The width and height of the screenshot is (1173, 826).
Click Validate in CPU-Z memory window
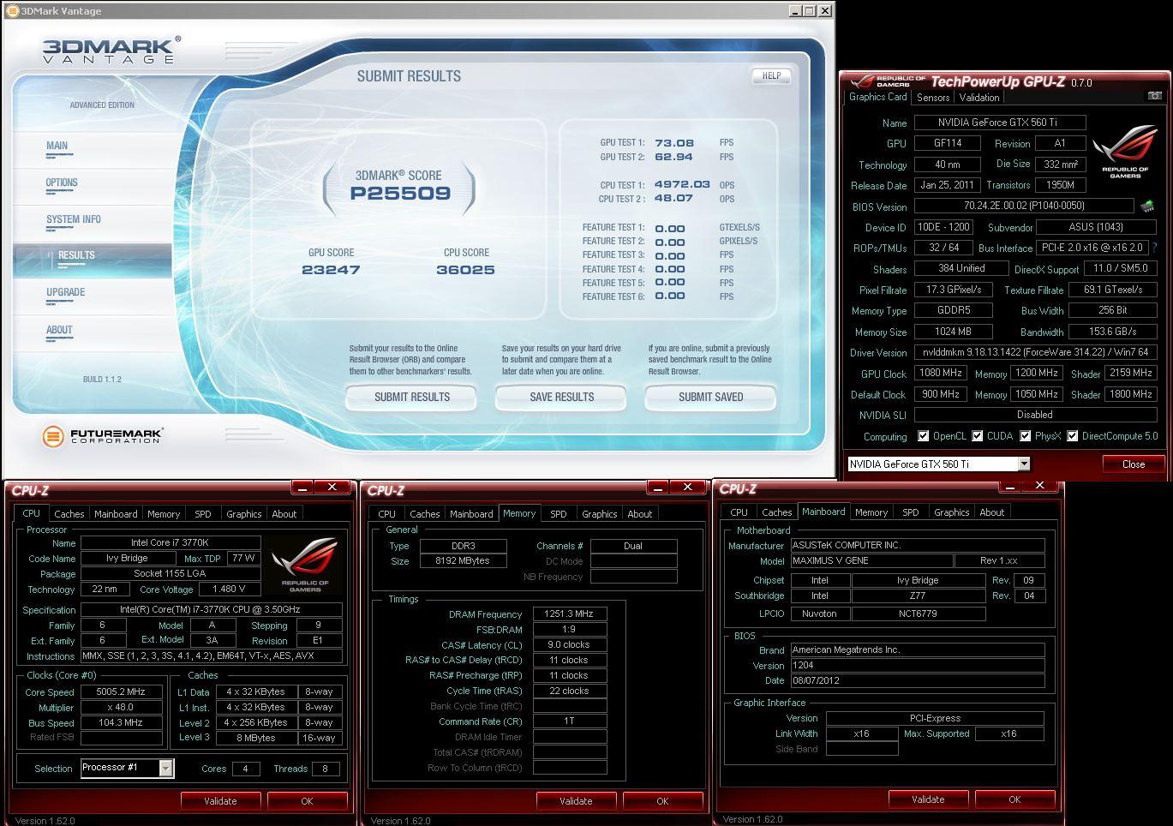[576, 801]
